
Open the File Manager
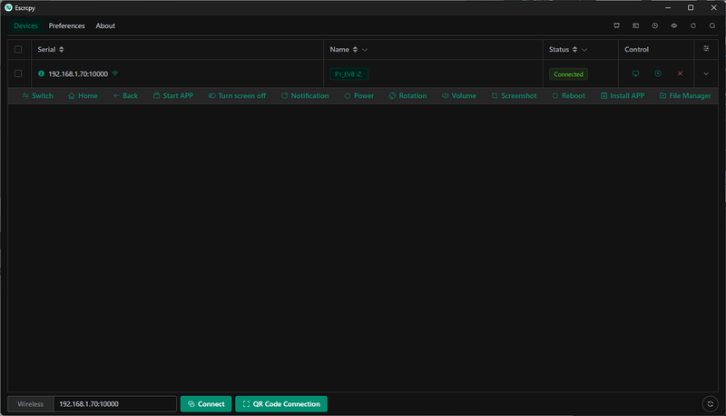click(x=685, y=96)
